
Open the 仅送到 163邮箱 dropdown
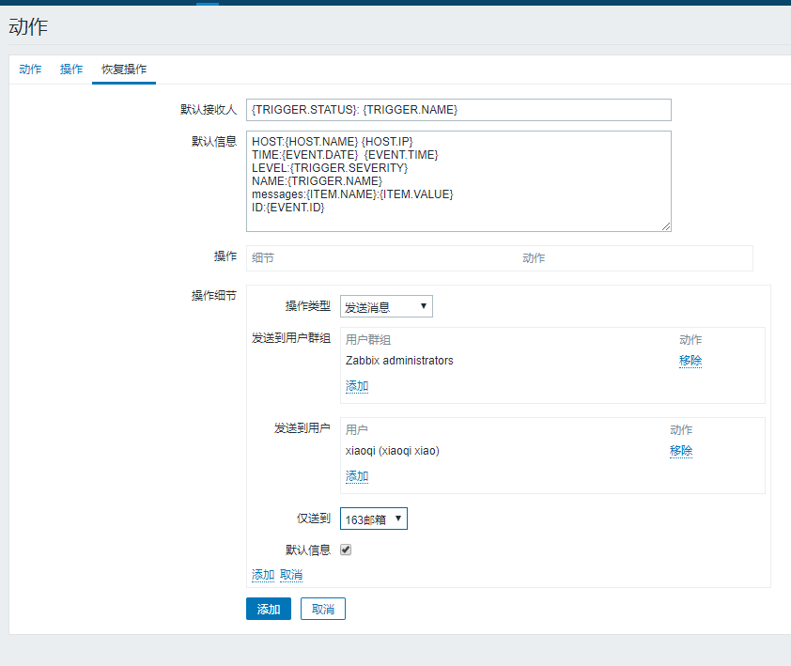click(374, 519)
